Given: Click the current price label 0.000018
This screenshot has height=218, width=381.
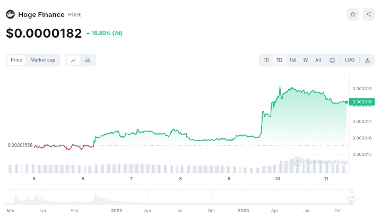Looking at the screenshot, I should (362, 102).
